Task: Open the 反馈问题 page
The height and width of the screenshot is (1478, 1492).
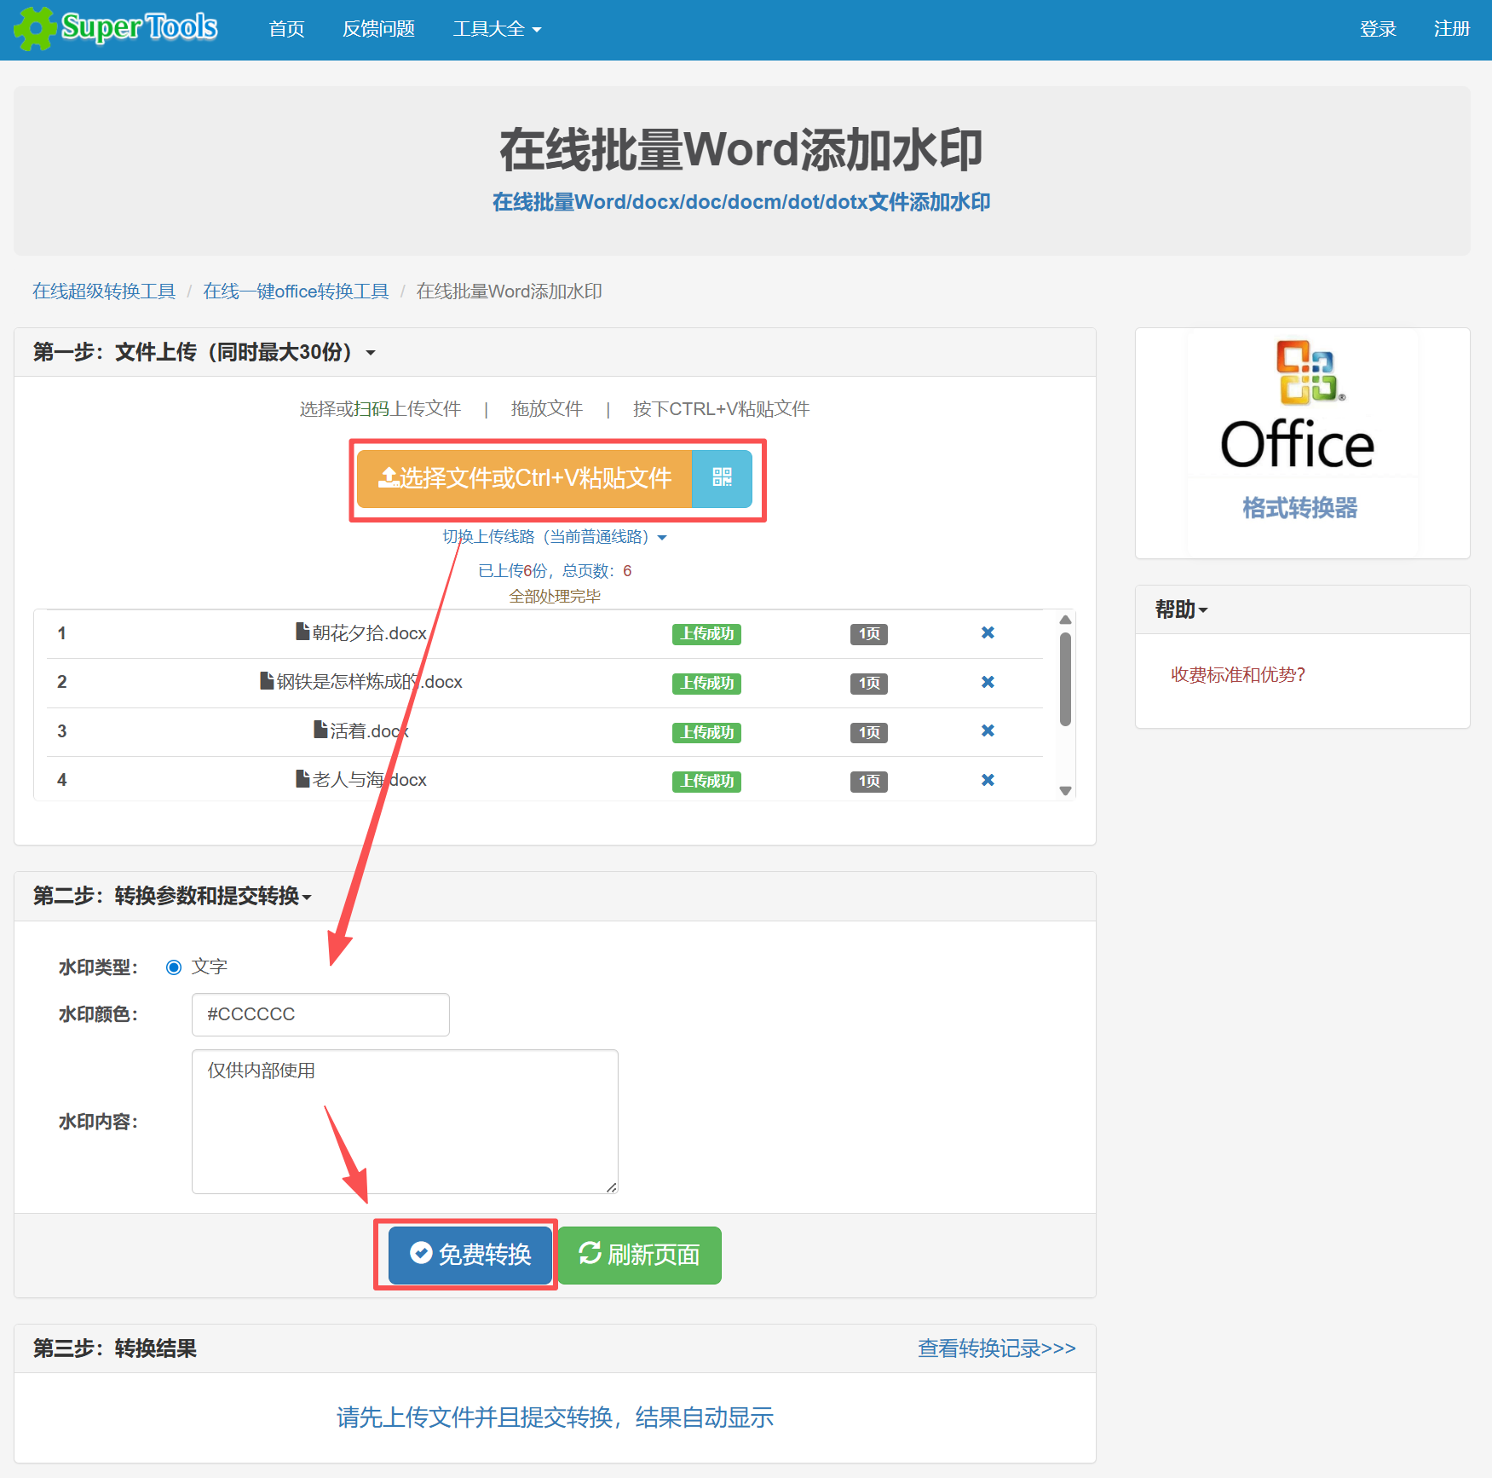Action: coord(377,28)
